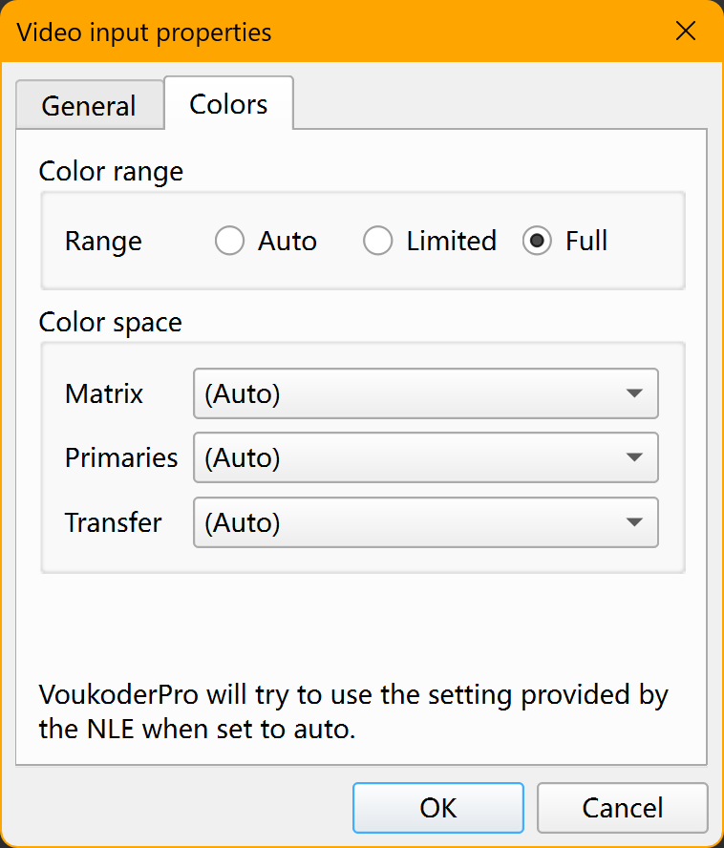Open the Primaries dropdown list
Image resolution: width=724 pixels, height=848 pixels.
pos(426,457)
